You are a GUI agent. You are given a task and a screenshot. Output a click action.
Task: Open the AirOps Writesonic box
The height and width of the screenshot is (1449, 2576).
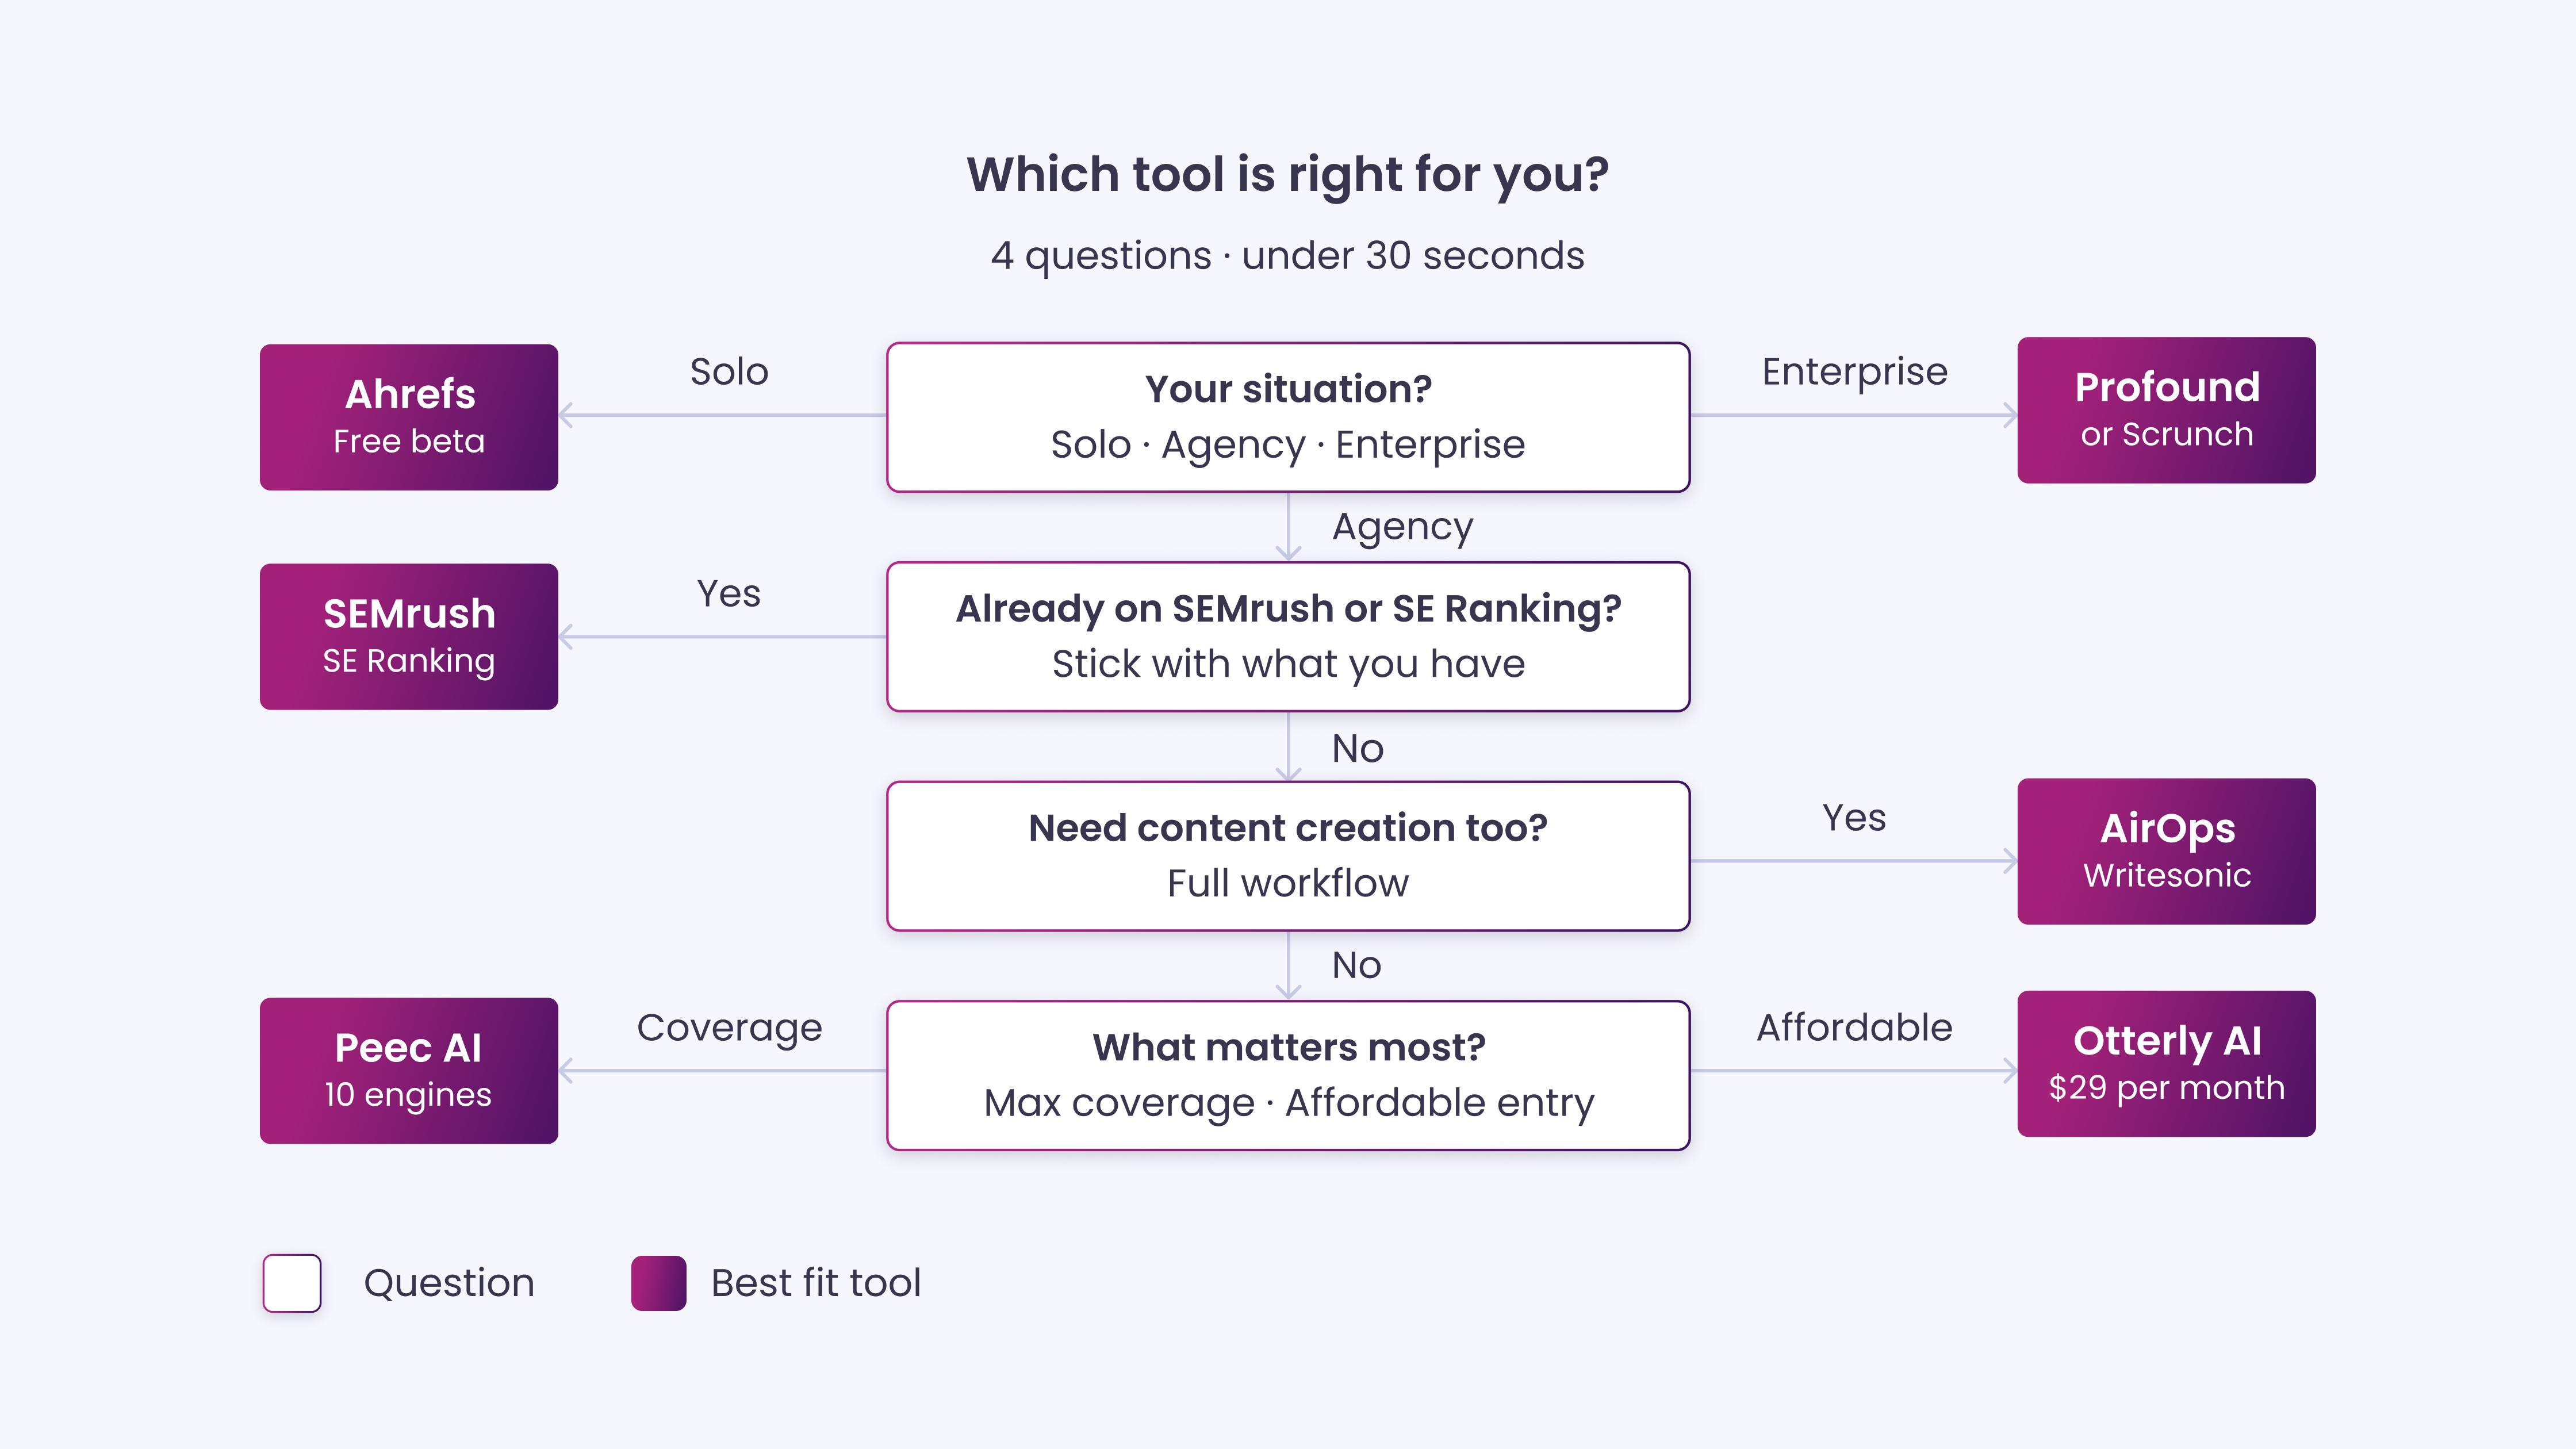click(x=2166, y=851)
